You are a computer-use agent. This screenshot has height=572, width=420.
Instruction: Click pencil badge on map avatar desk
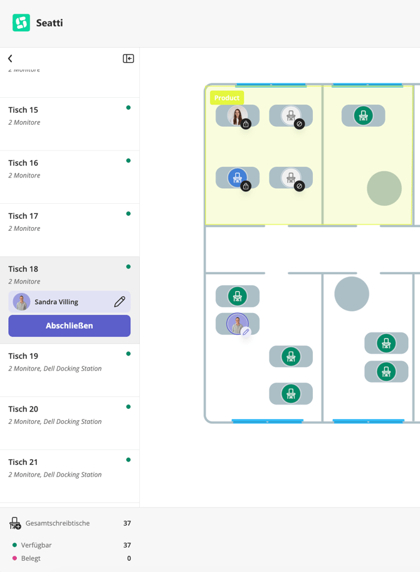(x=246, y=332)
